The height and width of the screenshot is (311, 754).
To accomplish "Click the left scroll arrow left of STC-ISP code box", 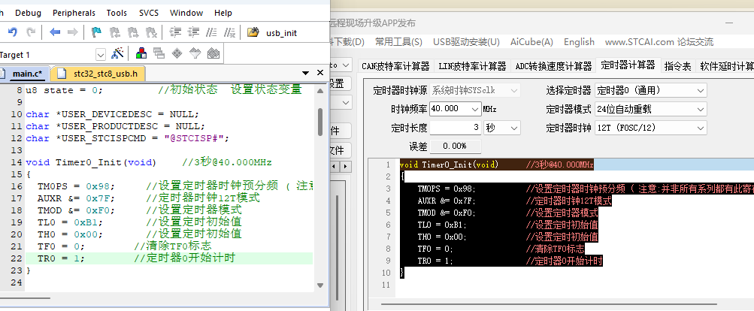I will pyautogui.click(x=335, y=166).
